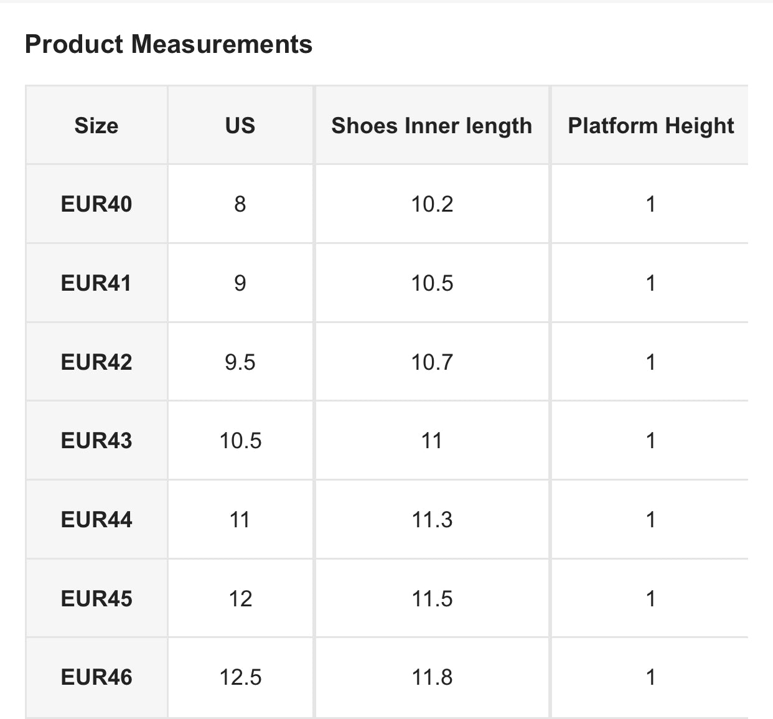The width and height of the screenshot is (773, 719).
Task: Select the EUR45 size cell
Action: 96,598
